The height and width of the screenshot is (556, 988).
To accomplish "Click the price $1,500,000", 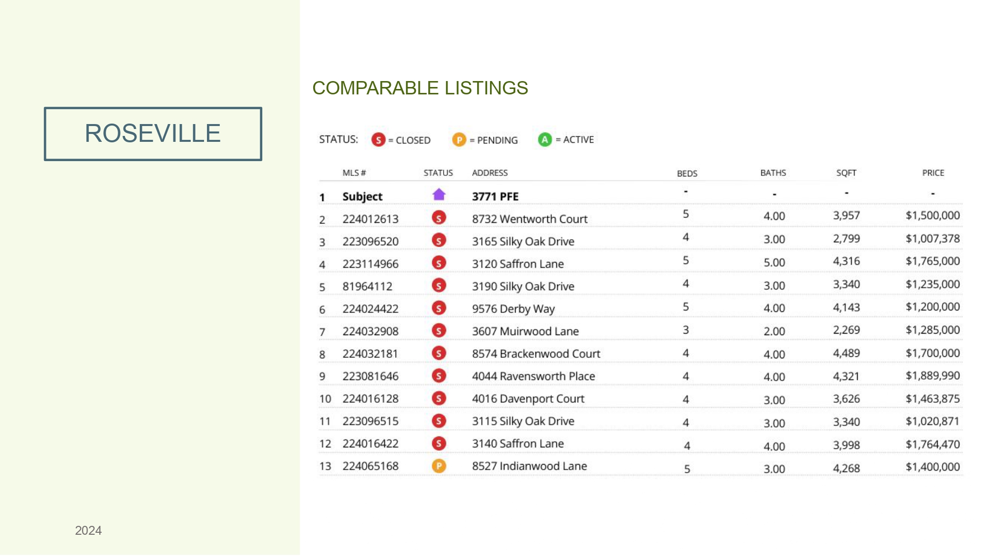I will [x=933, y=215].
